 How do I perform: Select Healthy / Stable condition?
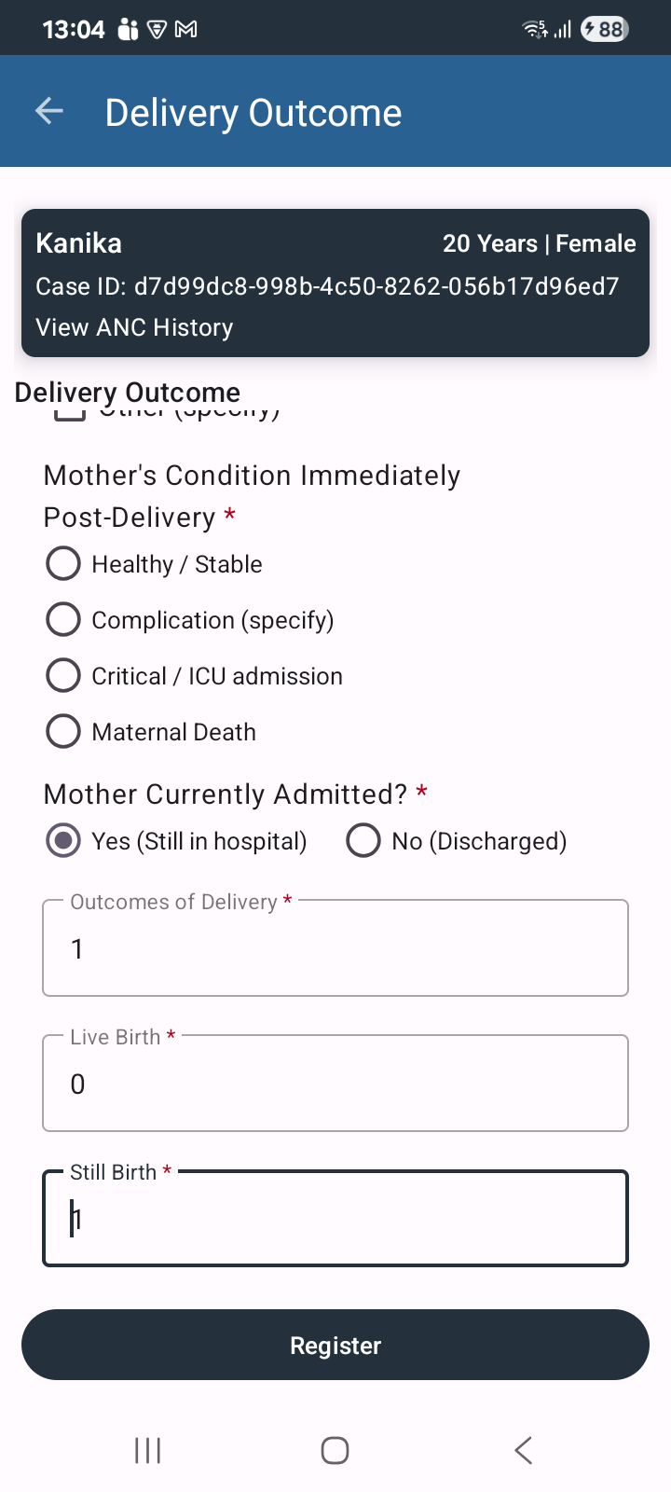[155, 564]
